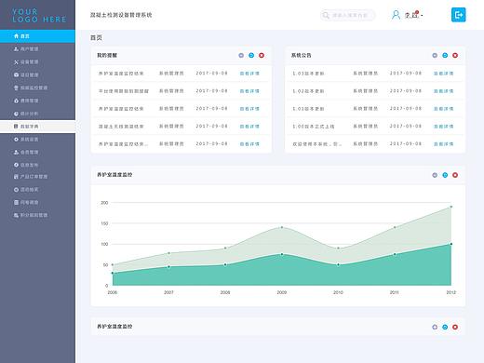Click the 2010 label on the chart axis
The width and height of the screenshot is (484, 363).
338,292
